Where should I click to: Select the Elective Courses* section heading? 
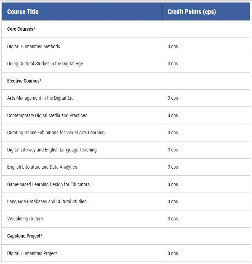[24, 81]
